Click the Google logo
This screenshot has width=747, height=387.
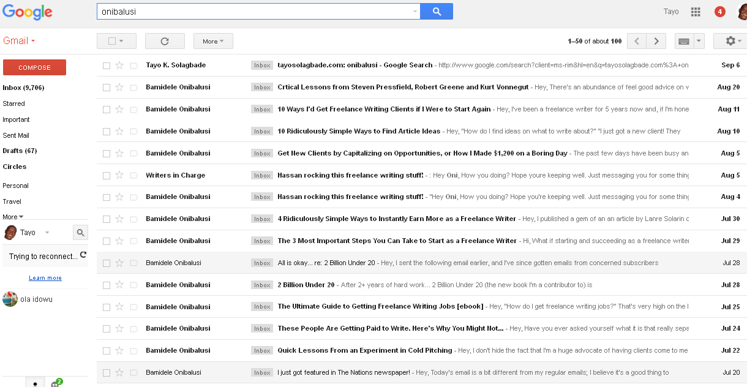pos(28,12)
